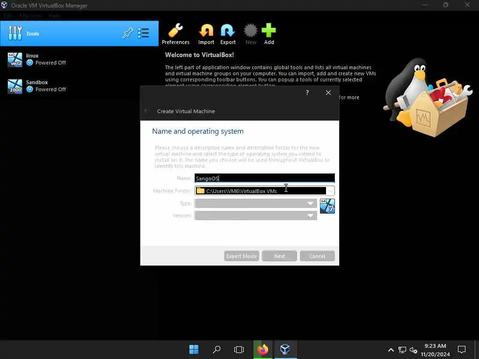Open the Tools list menu icon
The image size is (479, 359).
click(143, 33)
